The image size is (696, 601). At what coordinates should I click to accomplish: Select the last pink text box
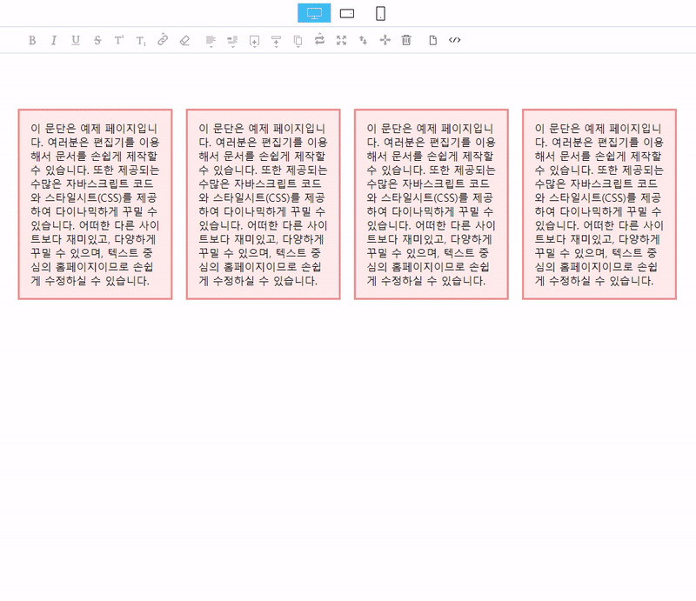(x=599, y=204)
